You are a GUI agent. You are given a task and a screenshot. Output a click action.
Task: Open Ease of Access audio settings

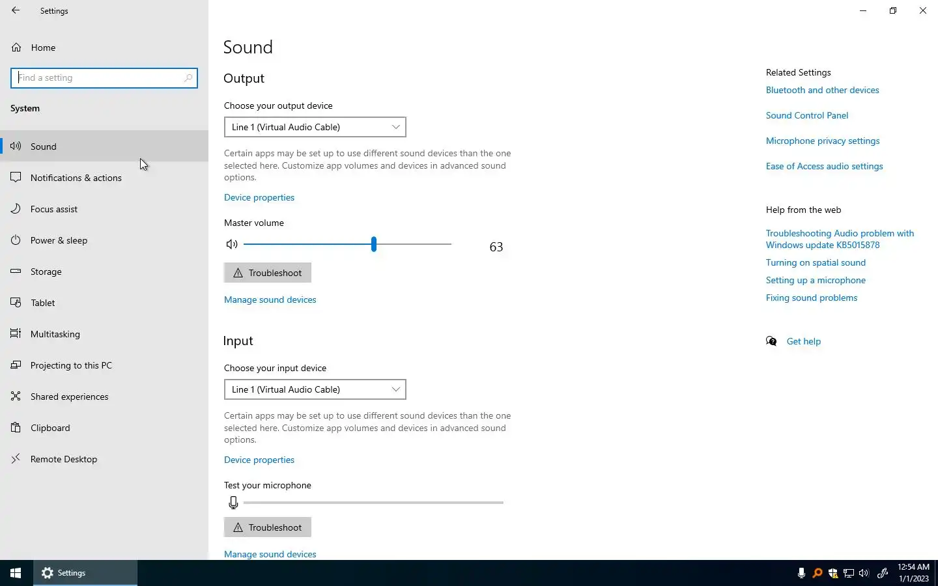[x=825, y=166]
